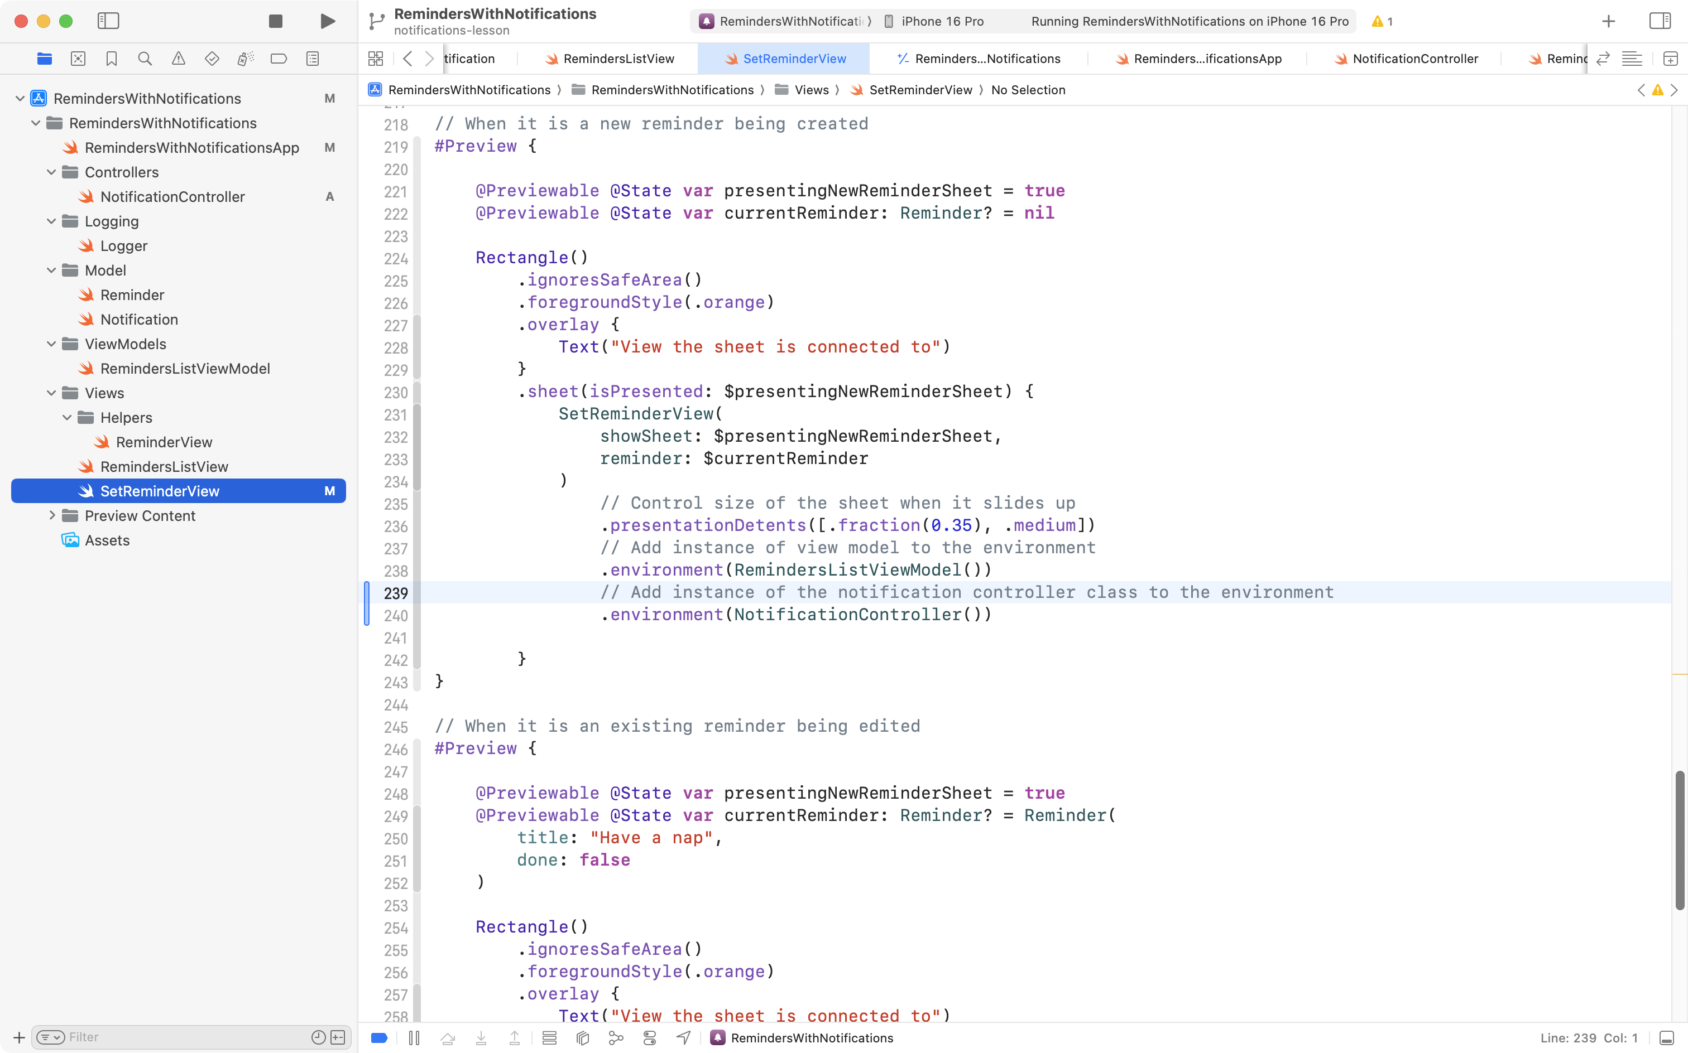Click the Pause program execution button
The height and width of the screenshot is (1053, 1688).
[414, 1038]
